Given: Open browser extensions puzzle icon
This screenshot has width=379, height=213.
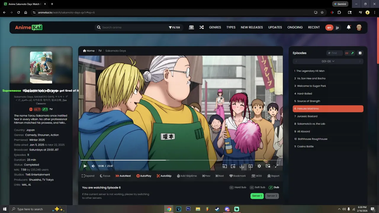Looking at the screenshot, I should click(339, 12).
